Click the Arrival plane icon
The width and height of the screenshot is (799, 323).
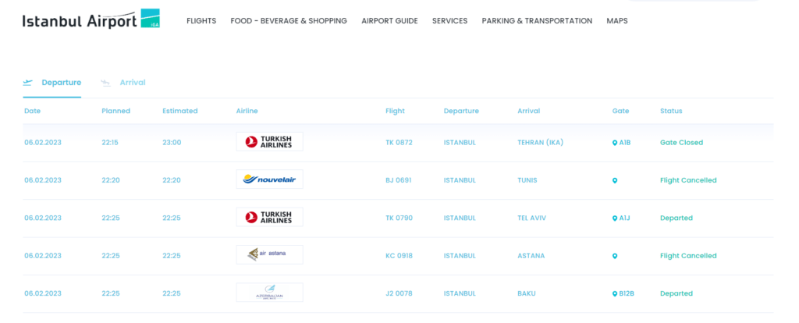point(105,83)
